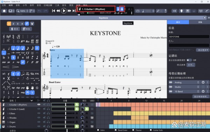Click the stylesheet open button
The width and height of the screenshot is (210, 132).
191,65
